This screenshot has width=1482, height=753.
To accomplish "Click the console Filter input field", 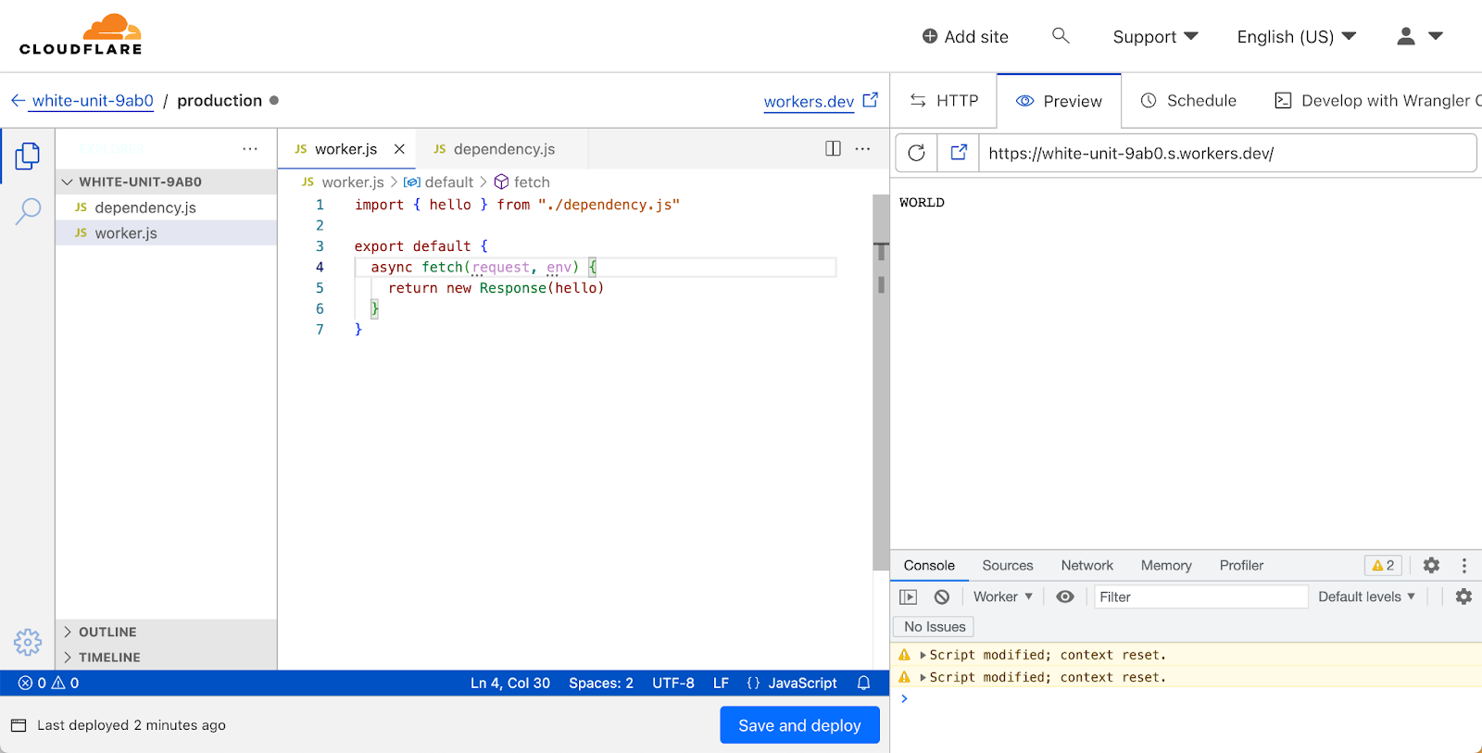I will pos(1199,597).
